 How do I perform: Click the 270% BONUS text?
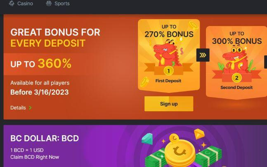point(169,34)
